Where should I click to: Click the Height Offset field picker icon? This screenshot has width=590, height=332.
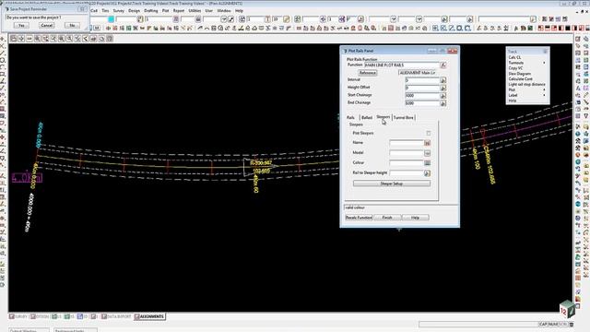pyautogui.click(x=442, y=88)
